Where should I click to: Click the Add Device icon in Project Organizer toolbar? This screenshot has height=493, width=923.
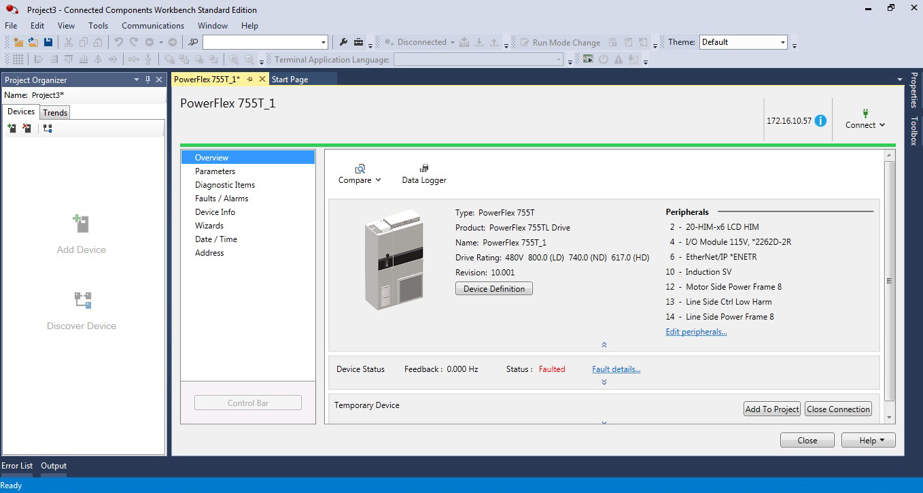point(12,128)
